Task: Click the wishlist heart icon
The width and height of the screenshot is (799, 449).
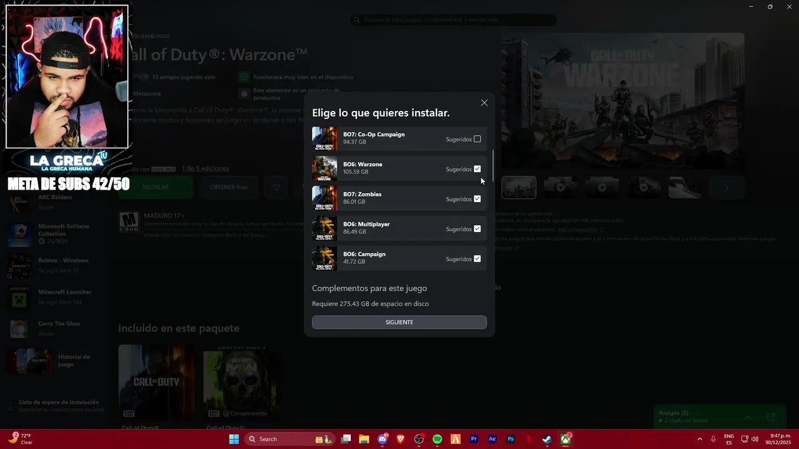Action: point(276,187)
